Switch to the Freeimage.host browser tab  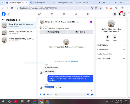(65, 3)
